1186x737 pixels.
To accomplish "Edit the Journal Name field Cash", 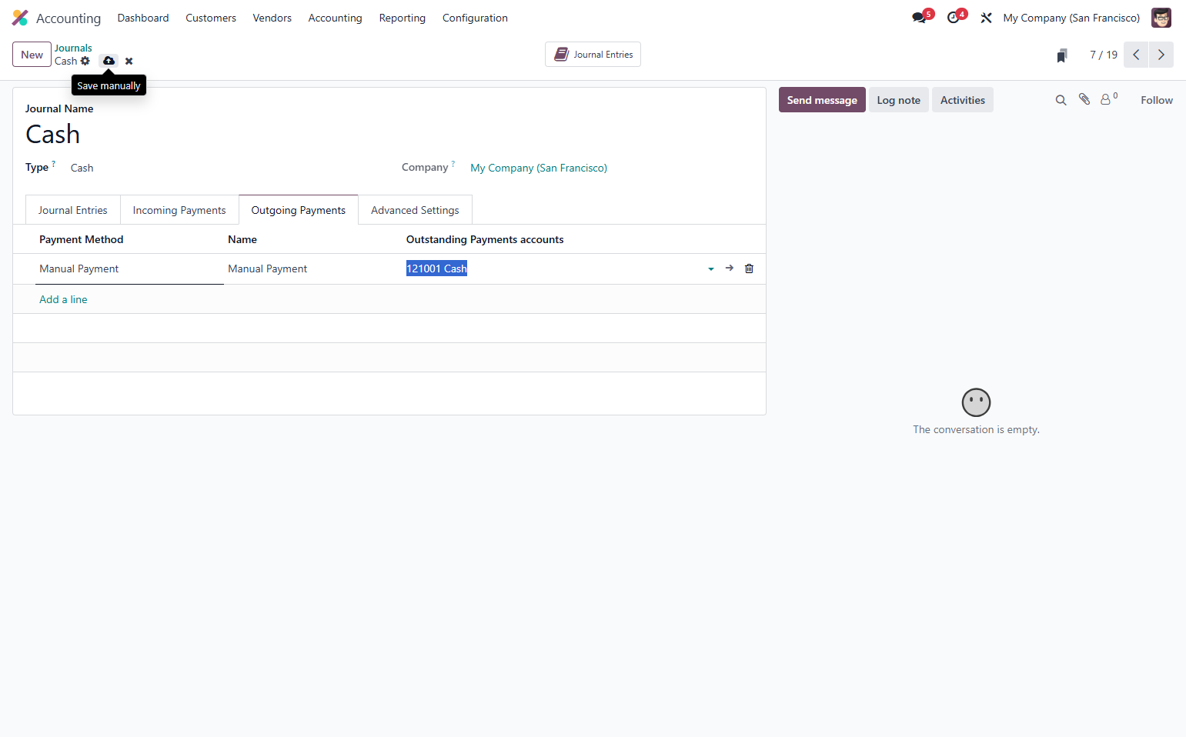I will click(x=389, y=135).
